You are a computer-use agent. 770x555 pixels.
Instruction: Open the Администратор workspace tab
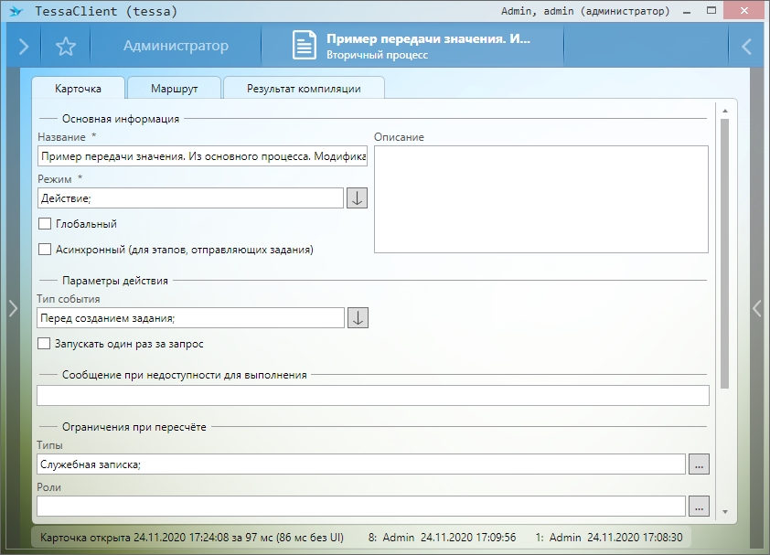click(176, 47)
